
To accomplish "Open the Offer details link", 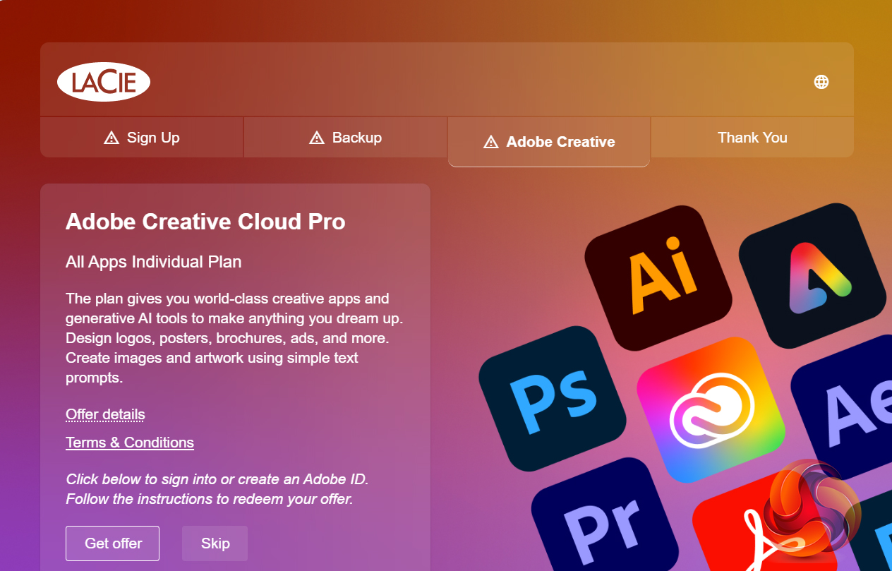I will tap(105, 414).
